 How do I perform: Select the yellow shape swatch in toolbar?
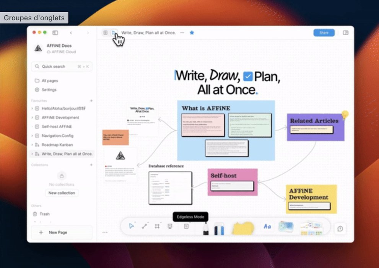coord(243,228)
